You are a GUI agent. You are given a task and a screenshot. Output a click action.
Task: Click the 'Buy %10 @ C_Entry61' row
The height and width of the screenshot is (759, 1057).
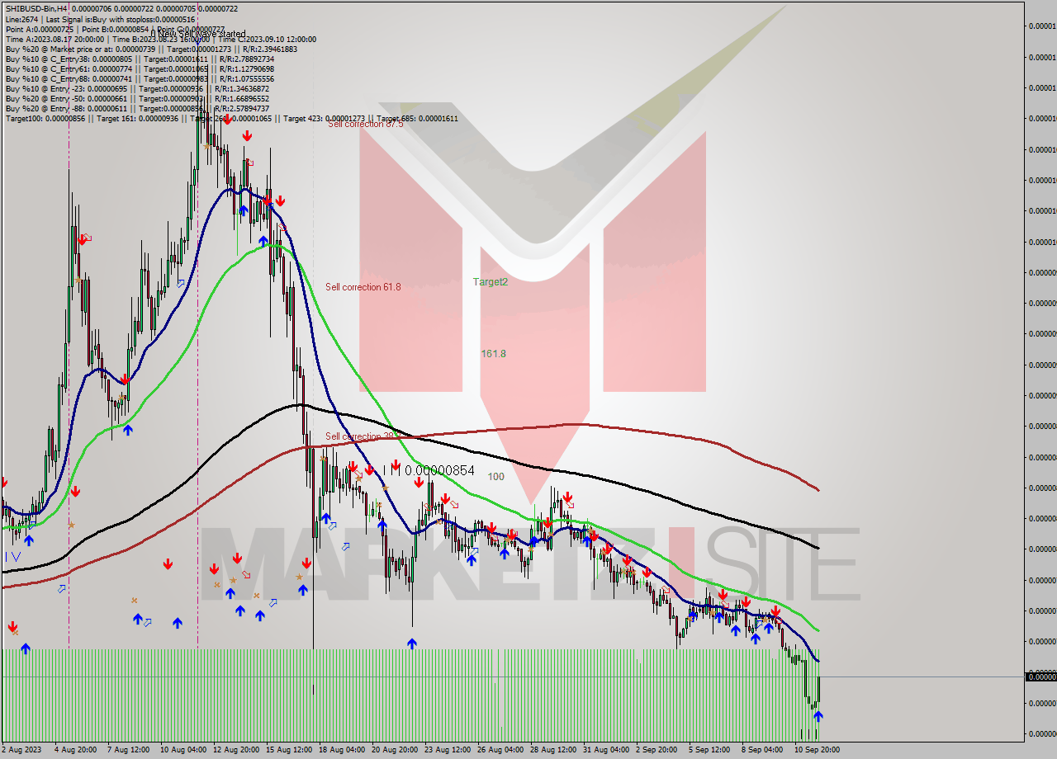[x=140, y=68]
